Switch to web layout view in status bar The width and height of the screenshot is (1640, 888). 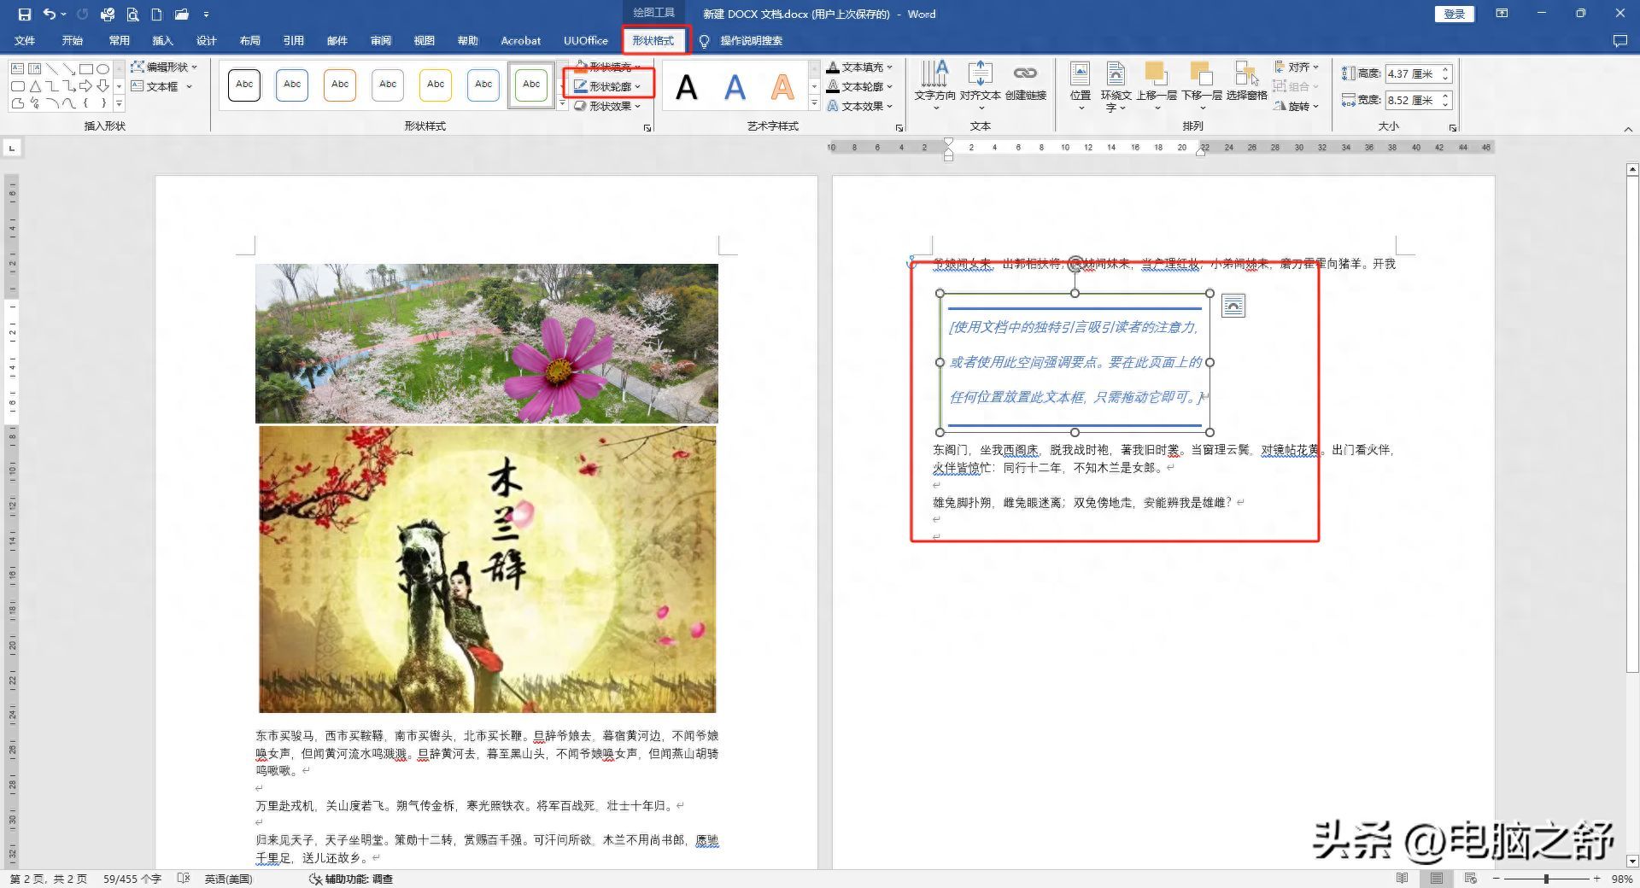point(1470,878)
